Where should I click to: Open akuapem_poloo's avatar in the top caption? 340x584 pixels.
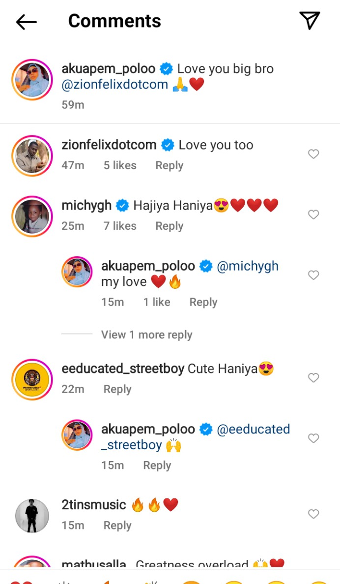coord(32,80)
